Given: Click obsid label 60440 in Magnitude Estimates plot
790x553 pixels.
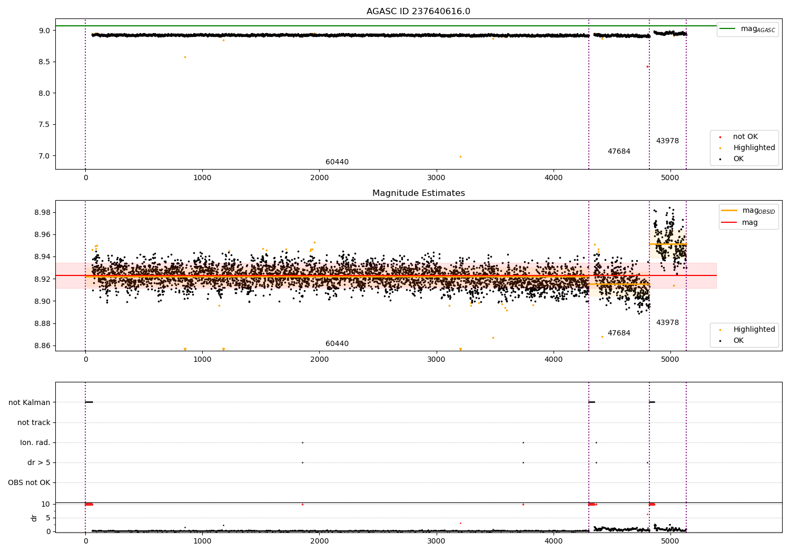Looking at the screenshot, I should [337, 344].
